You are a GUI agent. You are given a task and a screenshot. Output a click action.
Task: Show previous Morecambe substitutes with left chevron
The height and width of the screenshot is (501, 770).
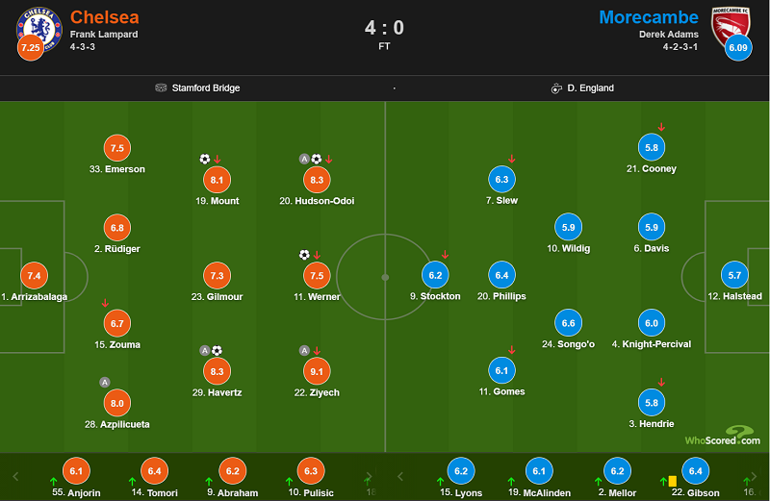pyautogui.click(x=400, y=476)
